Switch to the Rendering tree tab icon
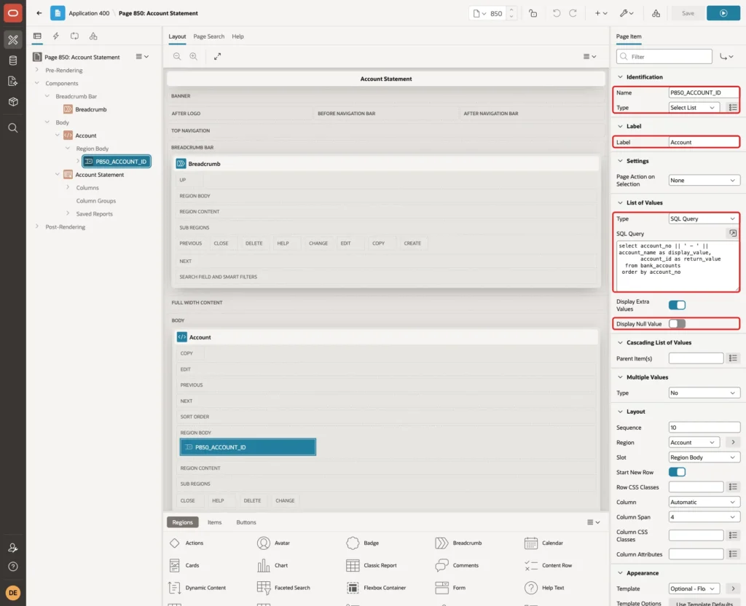Screen dimensions: 746x606 37,36
